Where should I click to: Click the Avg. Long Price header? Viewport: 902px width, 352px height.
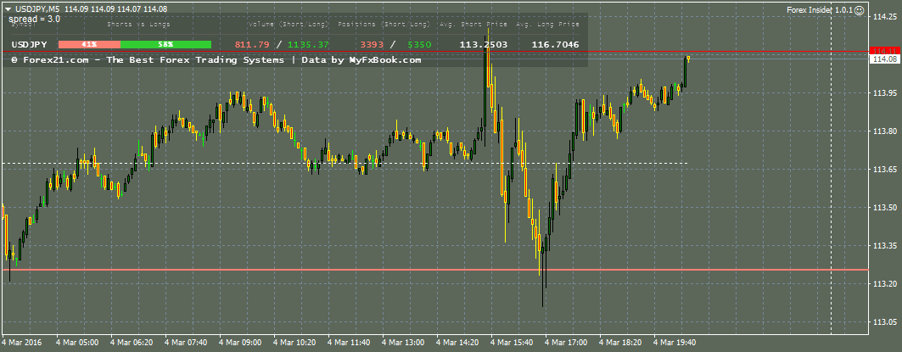point(547,25)
